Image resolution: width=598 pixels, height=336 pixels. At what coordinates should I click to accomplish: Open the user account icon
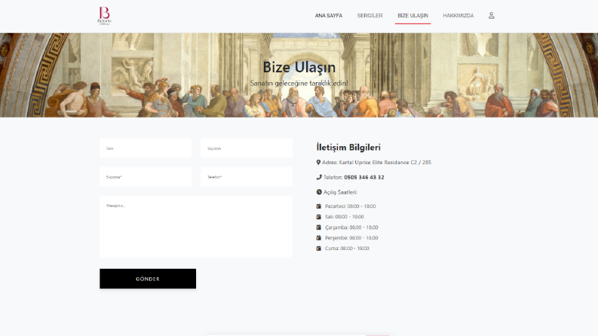click(491, 15)
